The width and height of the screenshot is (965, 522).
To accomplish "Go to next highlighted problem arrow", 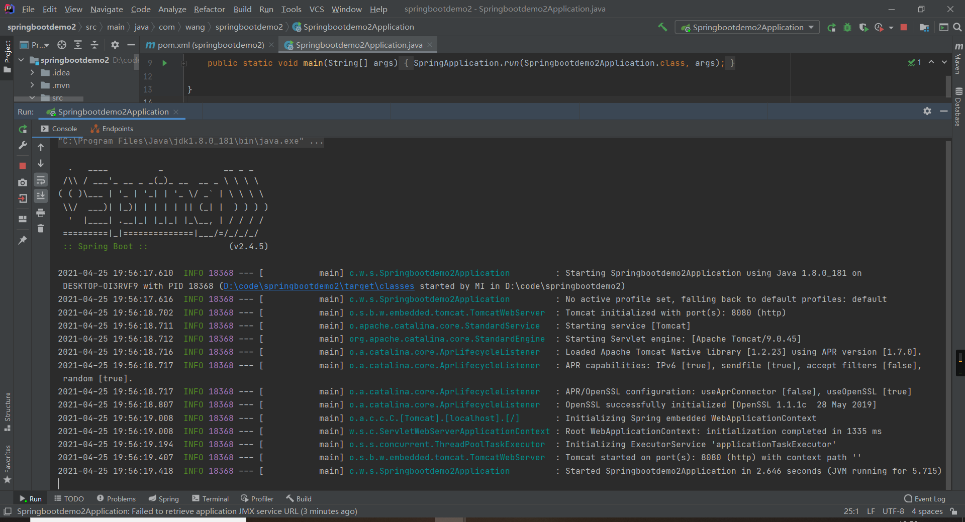I will [944, 62].
